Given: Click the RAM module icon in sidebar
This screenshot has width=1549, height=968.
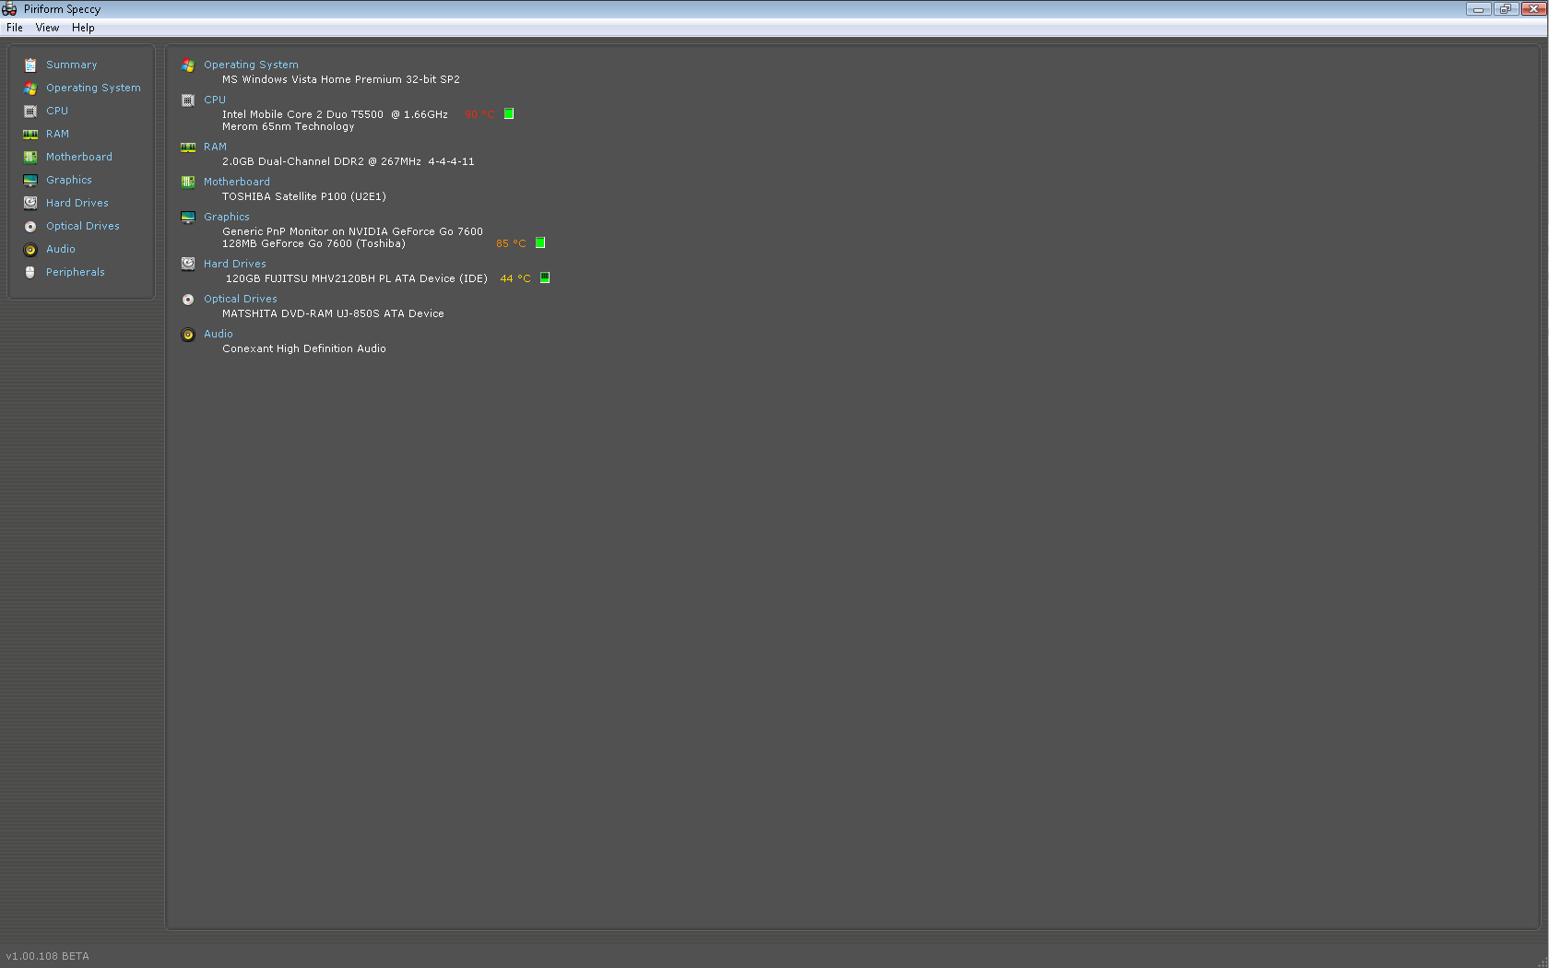Looking at the screenshot, I should pyautogui.click(x=30, y=134).
